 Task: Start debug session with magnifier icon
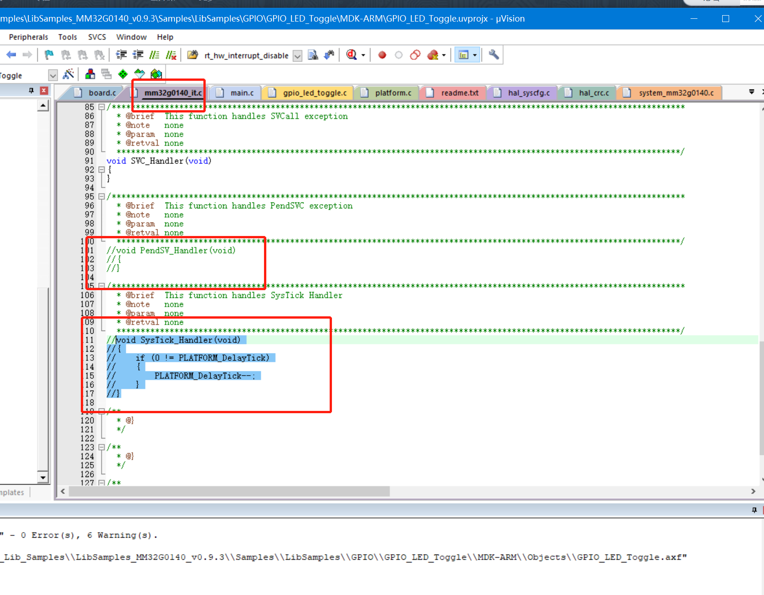(352, 55)
